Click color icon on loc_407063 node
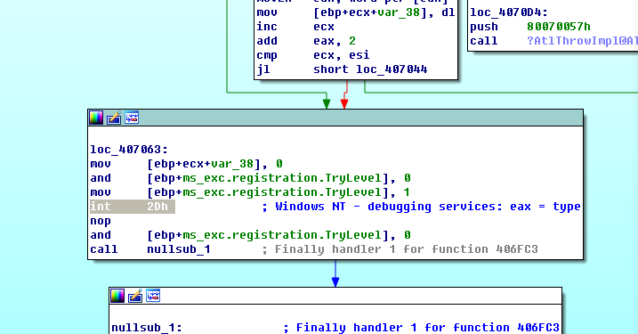Screen dimensions: 638x334 coord(96,118)
